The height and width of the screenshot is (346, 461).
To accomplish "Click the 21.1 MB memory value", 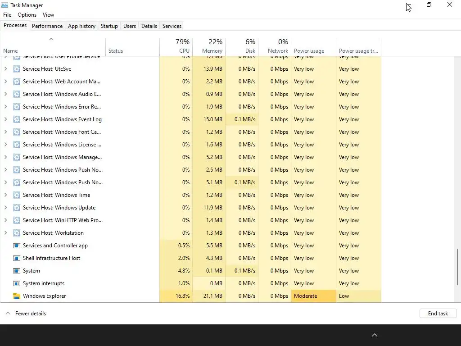I will [212, 296].
